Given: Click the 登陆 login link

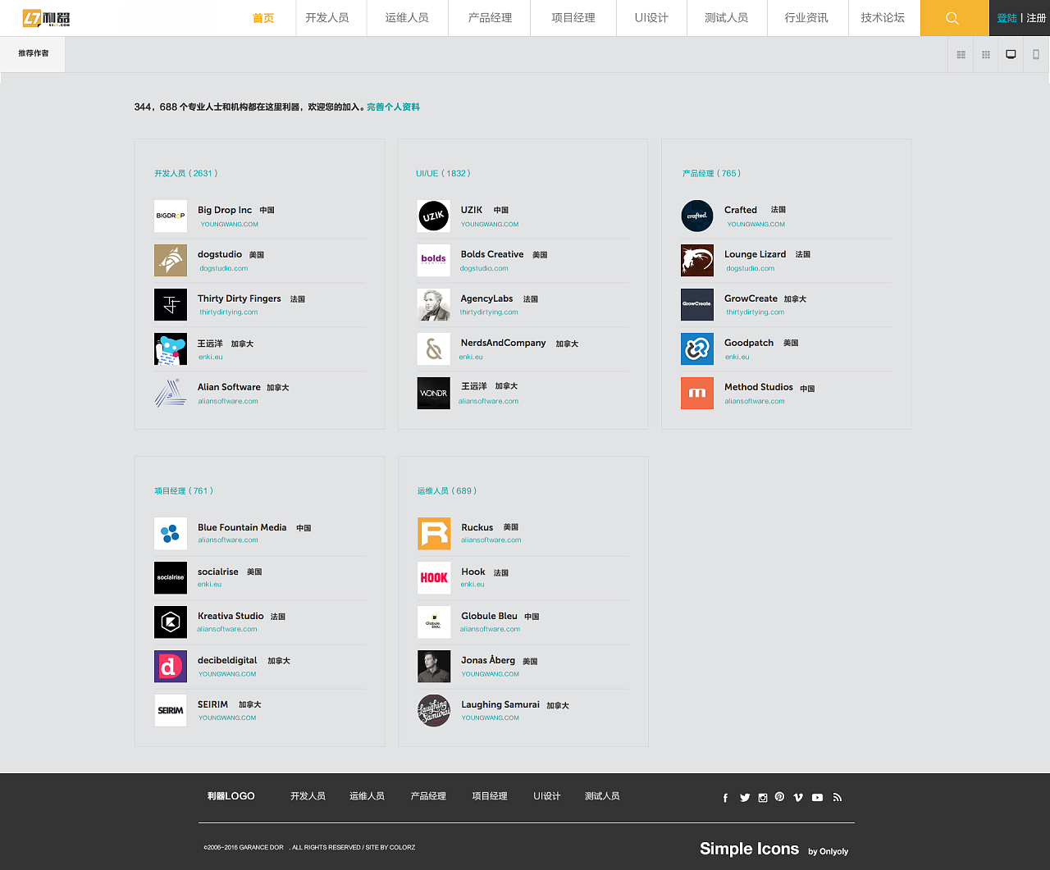Looking at the screenshot, I should (1007, 18).
